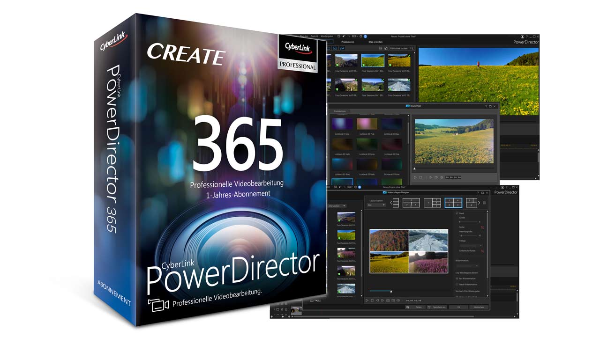
Task: Click fast forward icon in Mischeffekt preview
Action: coord(436,177)
